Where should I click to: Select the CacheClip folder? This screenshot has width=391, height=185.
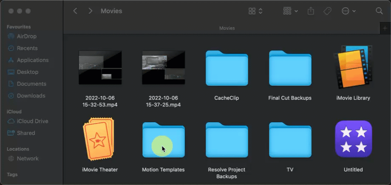(x=227, y=68)
